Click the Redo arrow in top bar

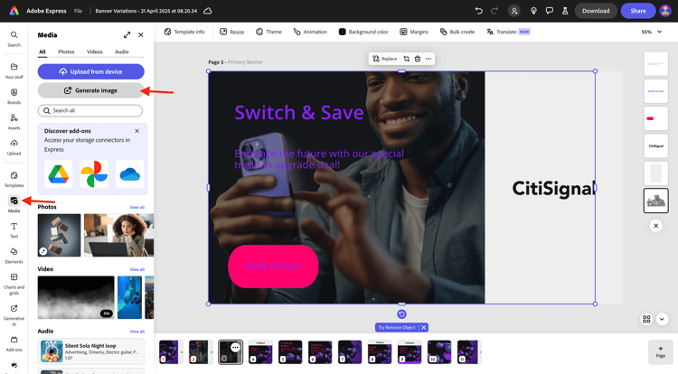click(494, 11)
